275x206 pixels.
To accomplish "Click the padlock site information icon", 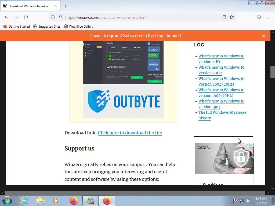I will coord(60,17).
